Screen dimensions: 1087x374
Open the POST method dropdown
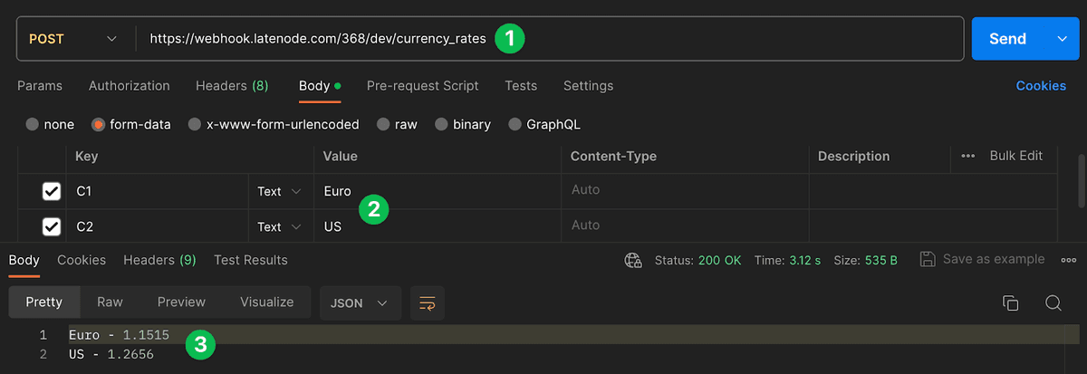point(74,39)
